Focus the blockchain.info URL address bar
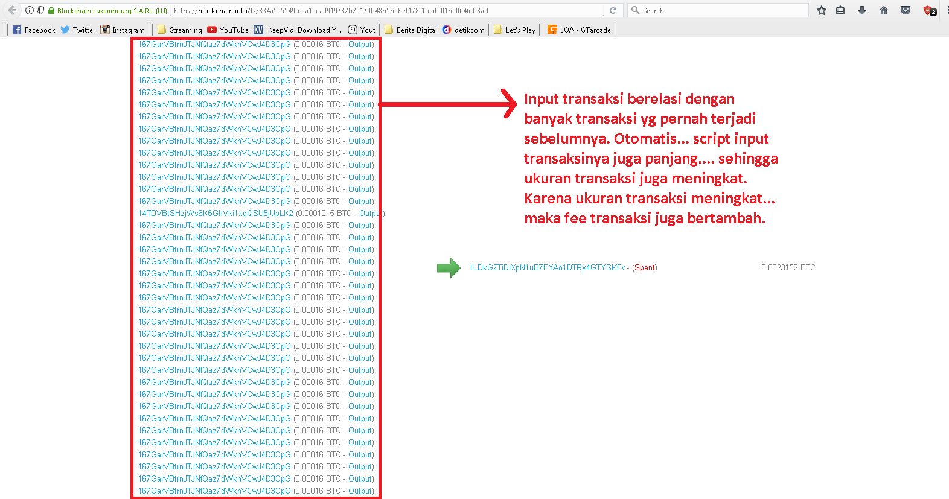 [x=386, y=10]
